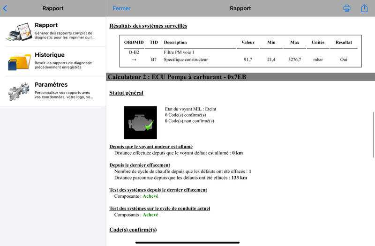Click first green 'Achevé' under dernier effacement
The image size is (375, 246).
pos(150,196)
